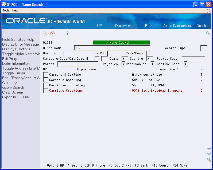
Task: Open the Help menu
Action: click(15, 10)
